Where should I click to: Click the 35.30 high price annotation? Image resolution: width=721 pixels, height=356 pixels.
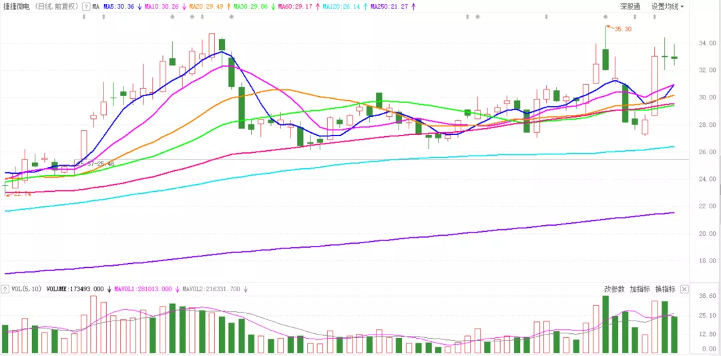point(622,29)
